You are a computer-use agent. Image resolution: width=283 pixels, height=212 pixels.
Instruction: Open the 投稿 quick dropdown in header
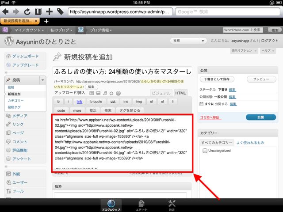point(188,41)
